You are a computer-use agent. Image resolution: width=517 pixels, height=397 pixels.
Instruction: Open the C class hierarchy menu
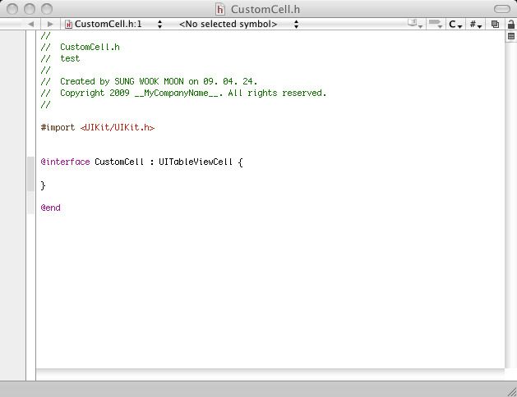click(x=455, y=24)
